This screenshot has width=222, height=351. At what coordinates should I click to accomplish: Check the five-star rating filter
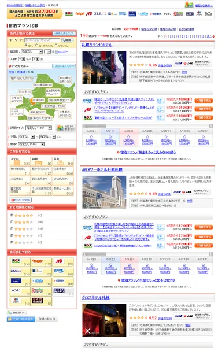coord(12,215)
